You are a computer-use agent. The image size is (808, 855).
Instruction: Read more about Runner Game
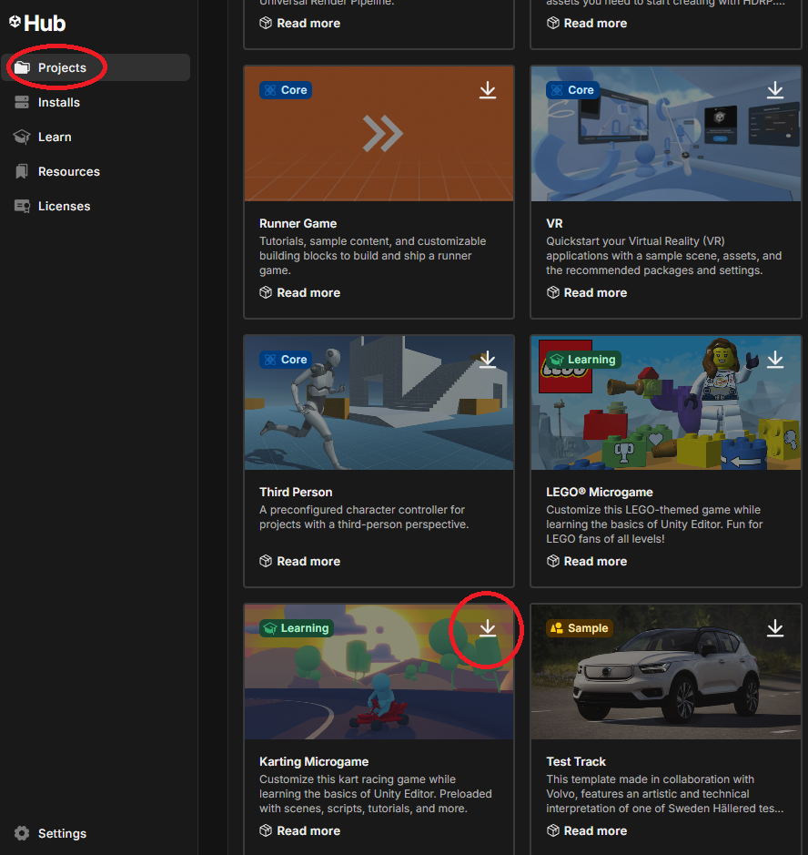tap(307, 292)
